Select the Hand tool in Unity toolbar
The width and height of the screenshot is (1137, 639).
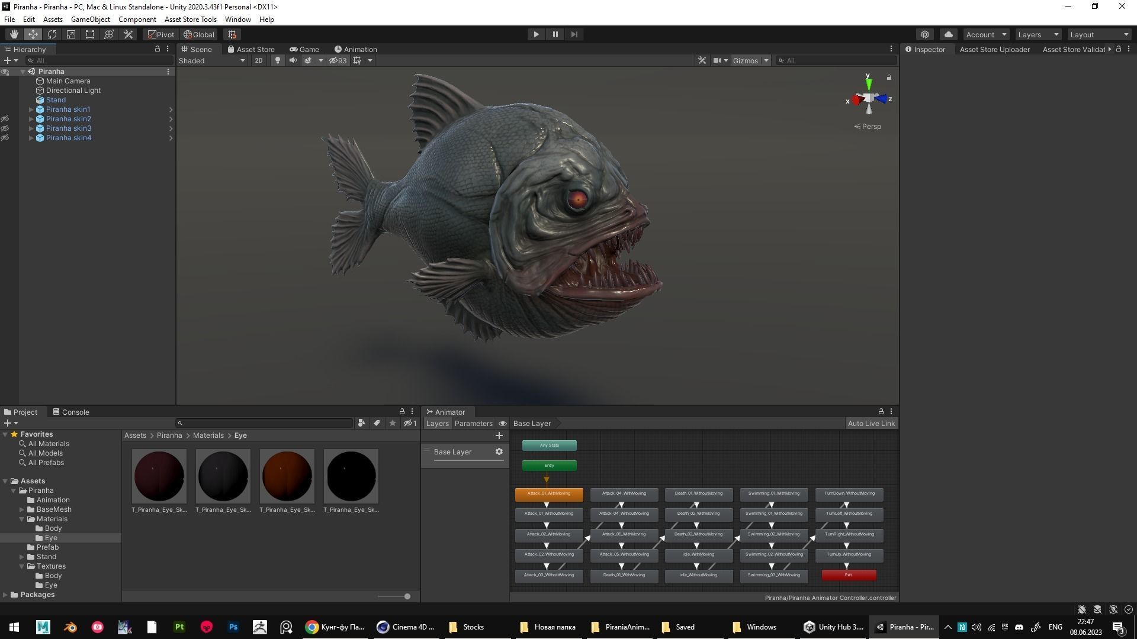(14, 34)
